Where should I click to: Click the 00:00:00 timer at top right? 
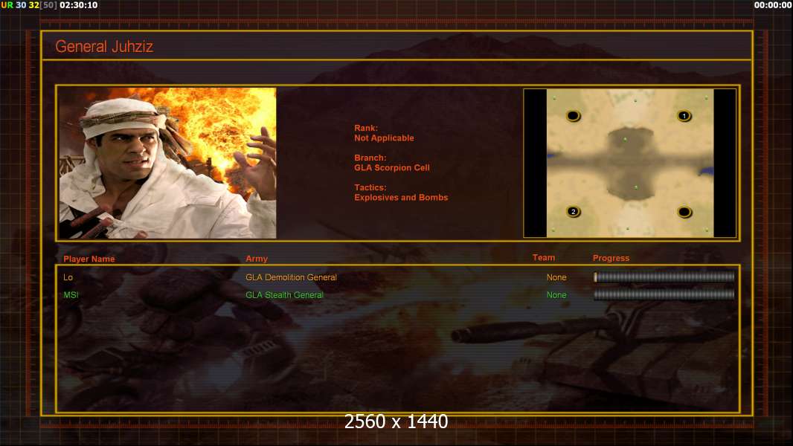click(x=773, y=5)
